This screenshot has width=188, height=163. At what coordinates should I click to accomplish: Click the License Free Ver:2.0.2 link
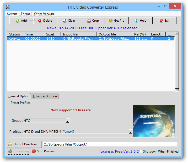pyautogui.click(x=119, y=152)
